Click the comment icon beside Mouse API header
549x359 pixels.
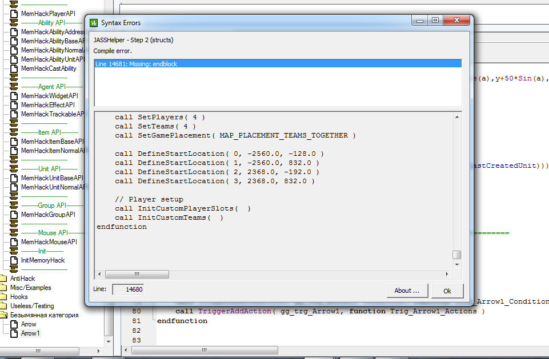[x=14, y=233]
